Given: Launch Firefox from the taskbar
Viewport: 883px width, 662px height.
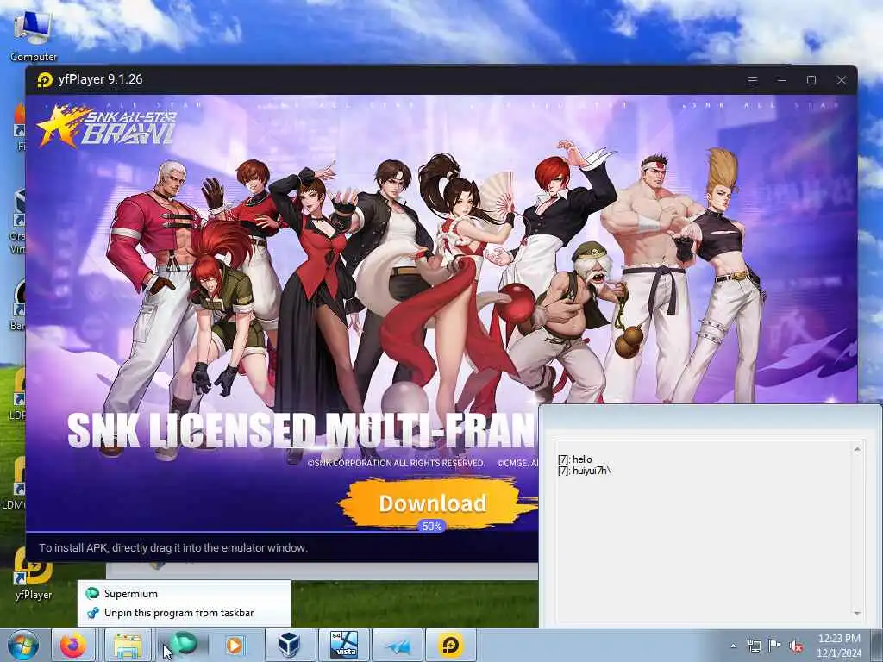Looking at the screenshot, I should 74,645.
